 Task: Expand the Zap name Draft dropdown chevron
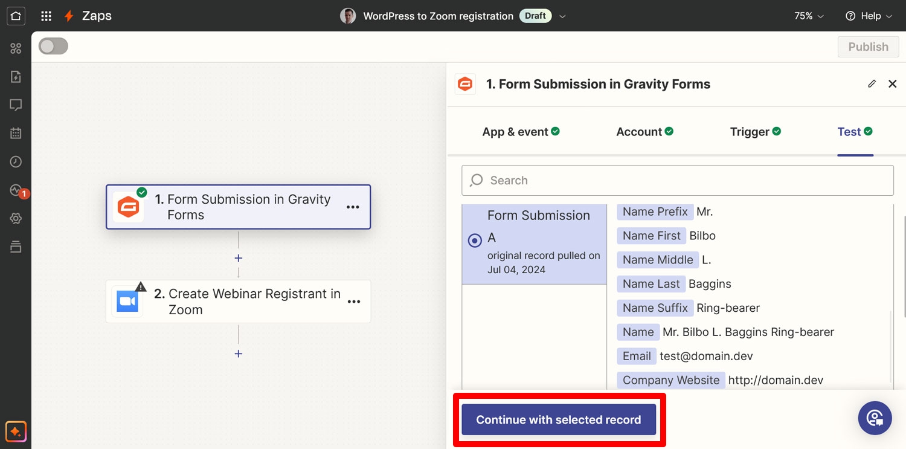(562, 16)
